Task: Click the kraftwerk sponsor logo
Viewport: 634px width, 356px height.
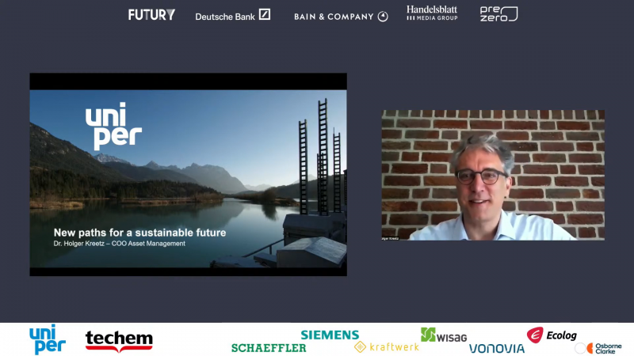Action: [x=386, y=347]
